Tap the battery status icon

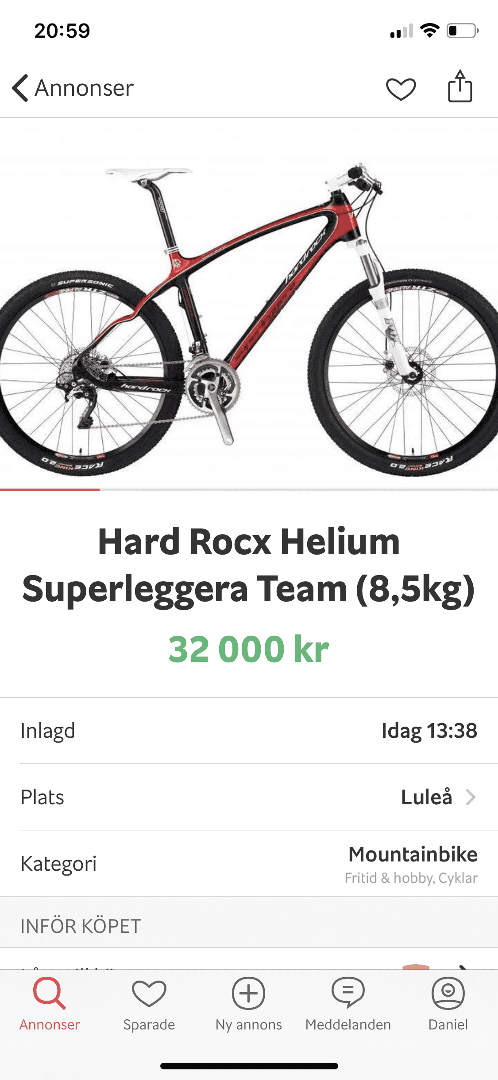pos(463,31)
